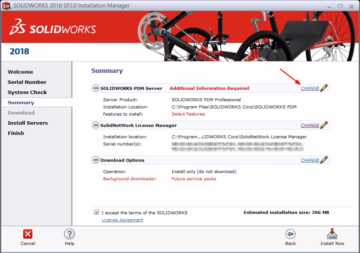This screenshot has height=253, width=360.
Task: Select the Install Servers step
Action: [x=28, y=123]
